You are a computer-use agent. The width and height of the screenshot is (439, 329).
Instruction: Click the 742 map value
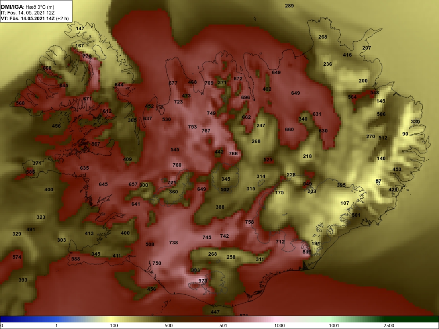pyautogui.click(x=224, y=236)
